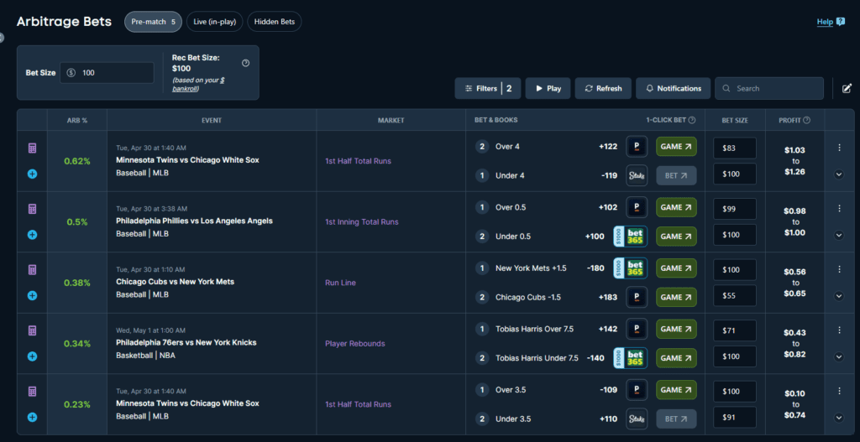
Task: Click 1-Click Bet info question icon
Action: [692, 120]
